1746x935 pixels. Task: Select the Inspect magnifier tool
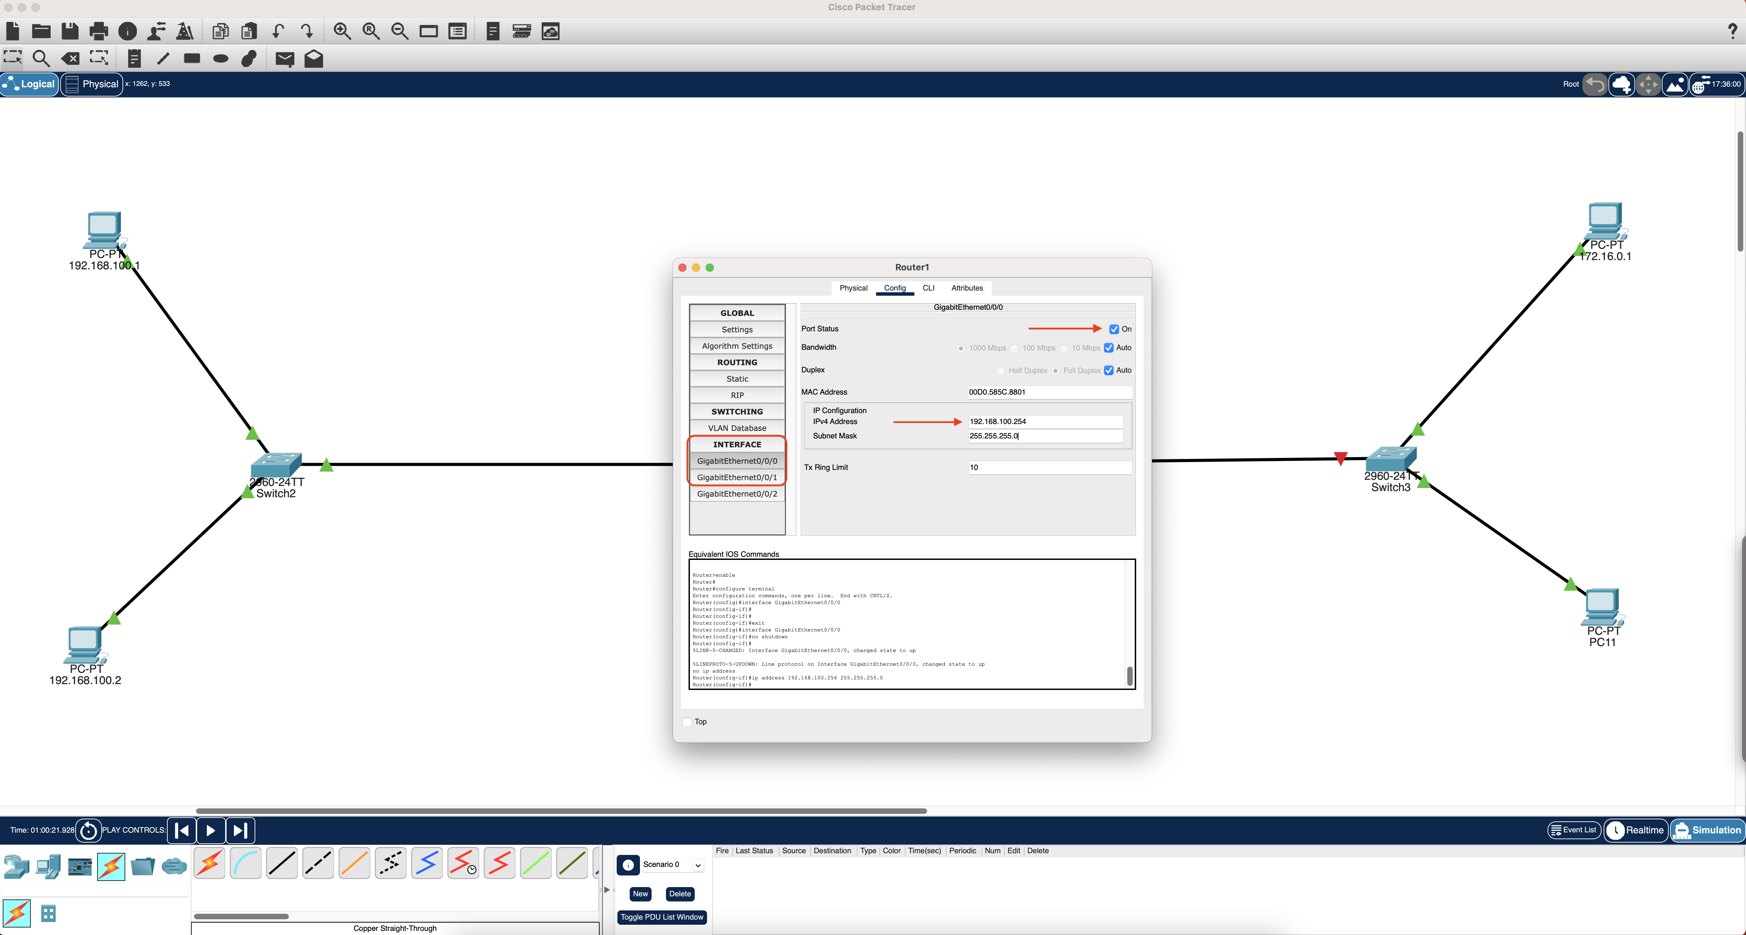click(x=41, y=59)
